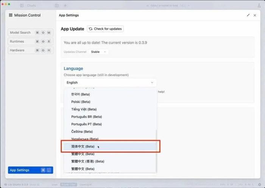
Task: Close the App Settings dialog with X
Action: pos(255,15)
